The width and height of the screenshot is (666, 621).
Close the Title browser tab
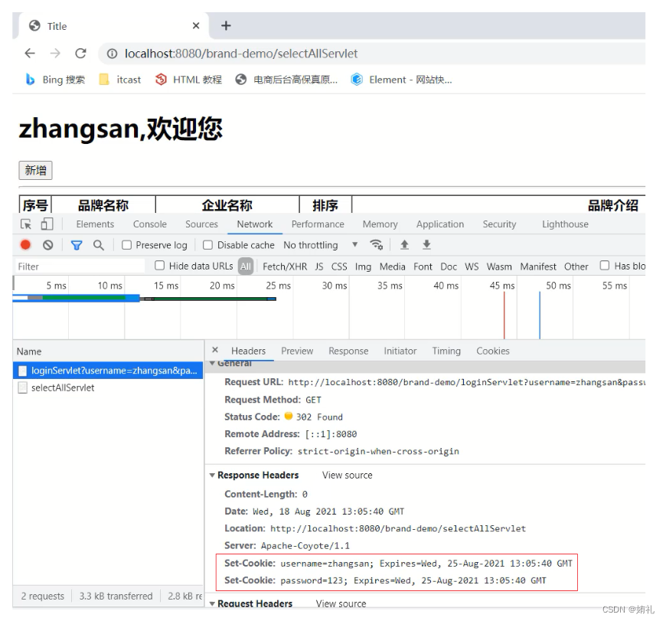pyautogui.click(x=196, y=26)
